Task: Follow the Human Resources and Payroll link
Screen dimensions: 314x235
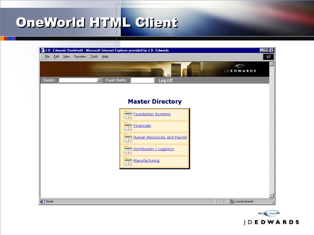Action: tap(160, 137)
